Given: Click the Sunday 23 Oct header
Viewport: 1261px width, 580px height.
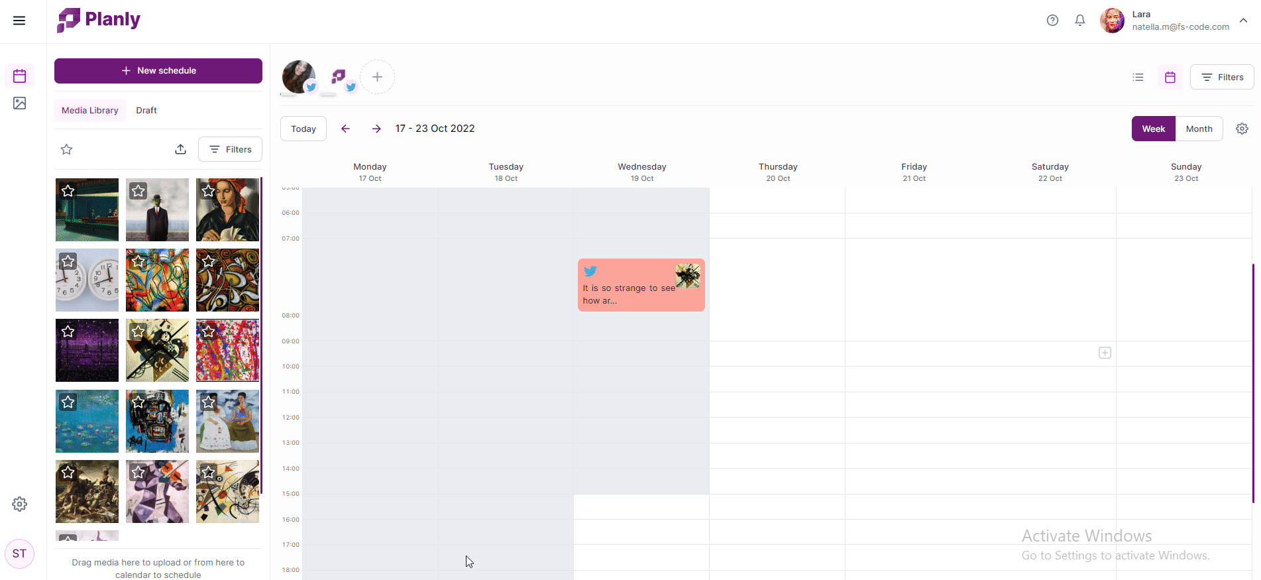Looking at the screenshot, I should coord(1186,172).
